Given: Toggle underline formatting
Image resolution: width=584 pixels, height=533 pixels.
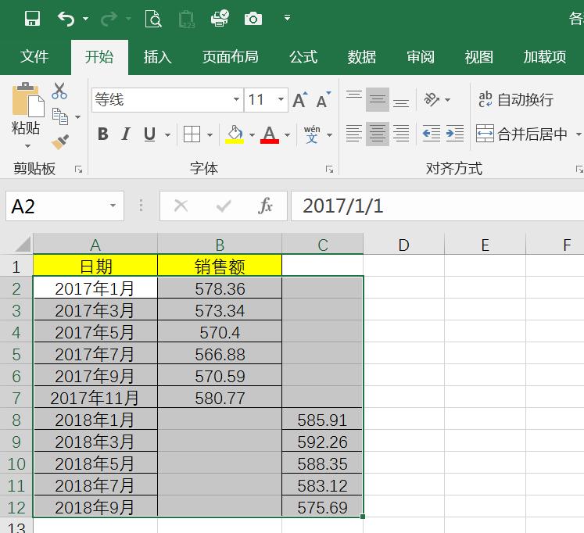Looking at the screenshot, I should tap(150, 134).
